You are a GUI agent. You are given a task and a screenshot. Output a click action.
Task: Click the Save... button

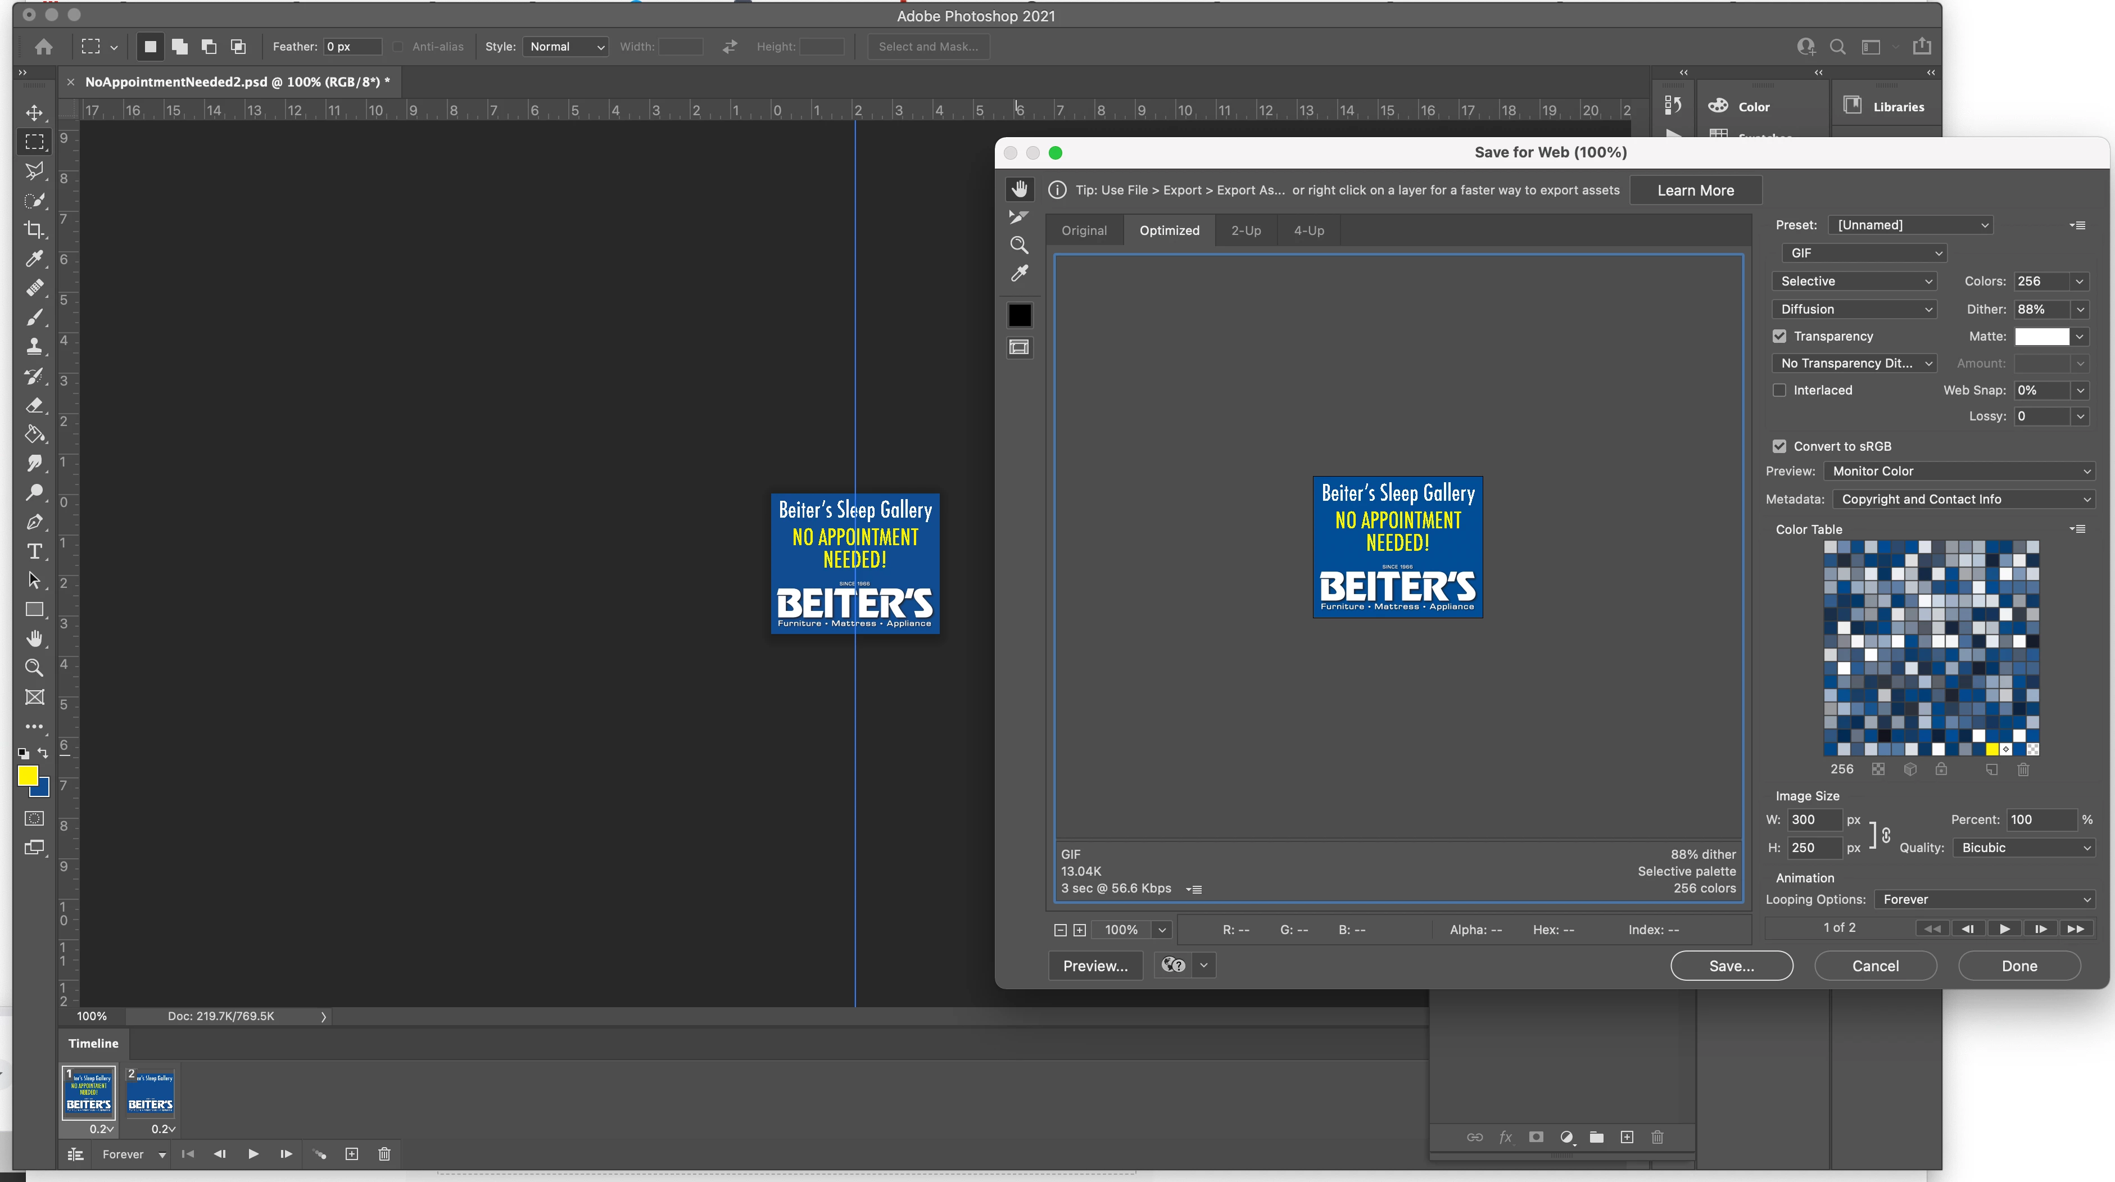click(x=1731, y=966)
